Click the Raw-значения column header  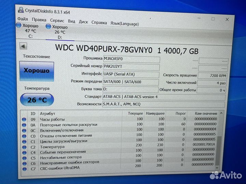(x=206, y=113)
